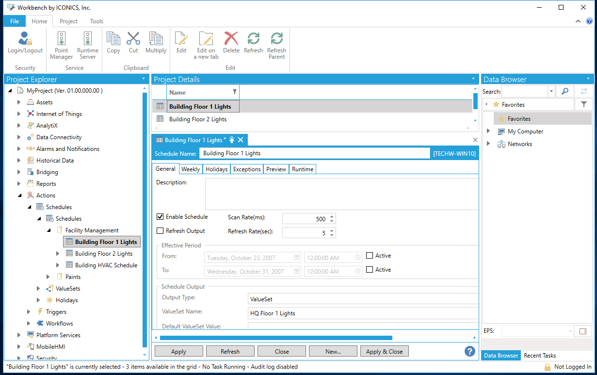Click the Cut scissors icon
This screenshot has width=597, height=375.
pos(133,39)
